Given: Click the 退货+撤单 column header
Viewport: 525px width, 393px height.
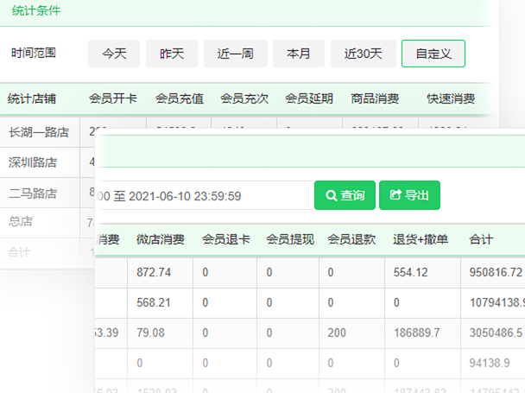Looking at the screenshot, I should 421,239.
